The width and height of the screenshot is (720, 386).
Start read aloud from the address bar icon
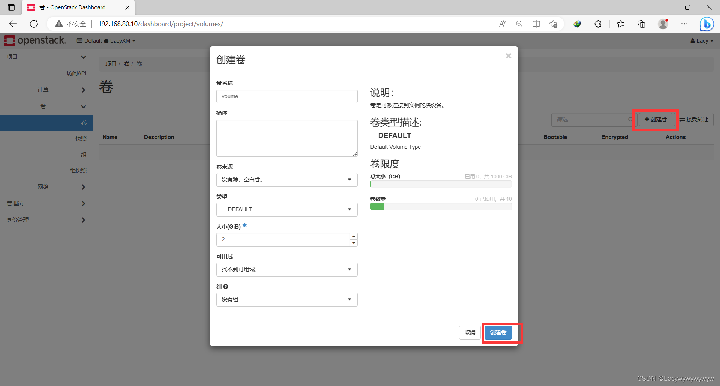pyautogui.click(x=502, y=24)
